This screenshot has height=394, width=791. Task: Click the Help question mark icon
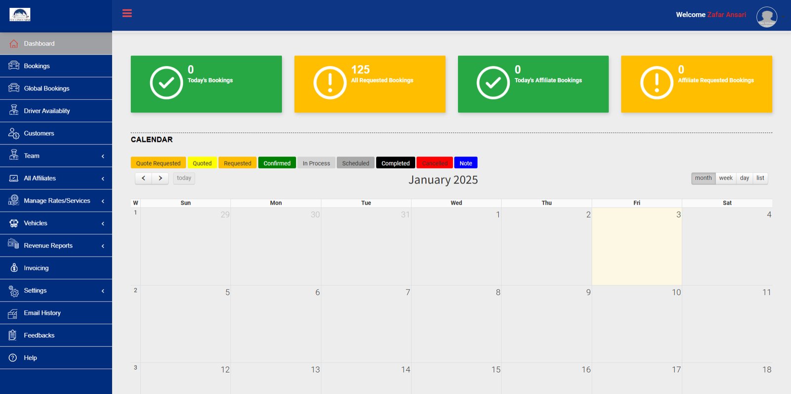[13, 358]
